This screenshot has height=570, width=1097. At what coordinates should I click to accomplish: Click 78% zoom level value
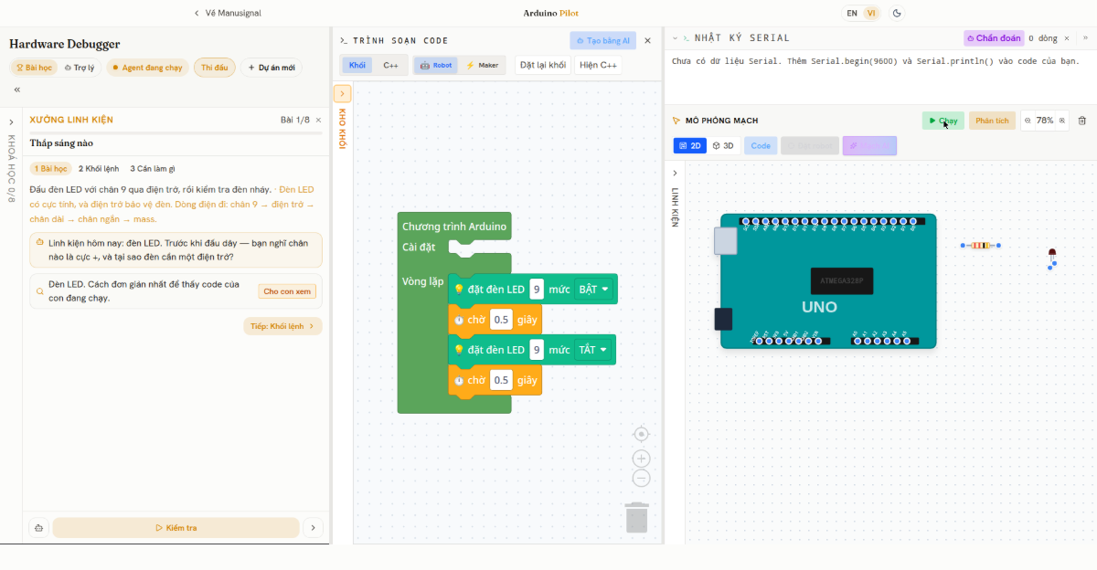[x=1045, y=121]
